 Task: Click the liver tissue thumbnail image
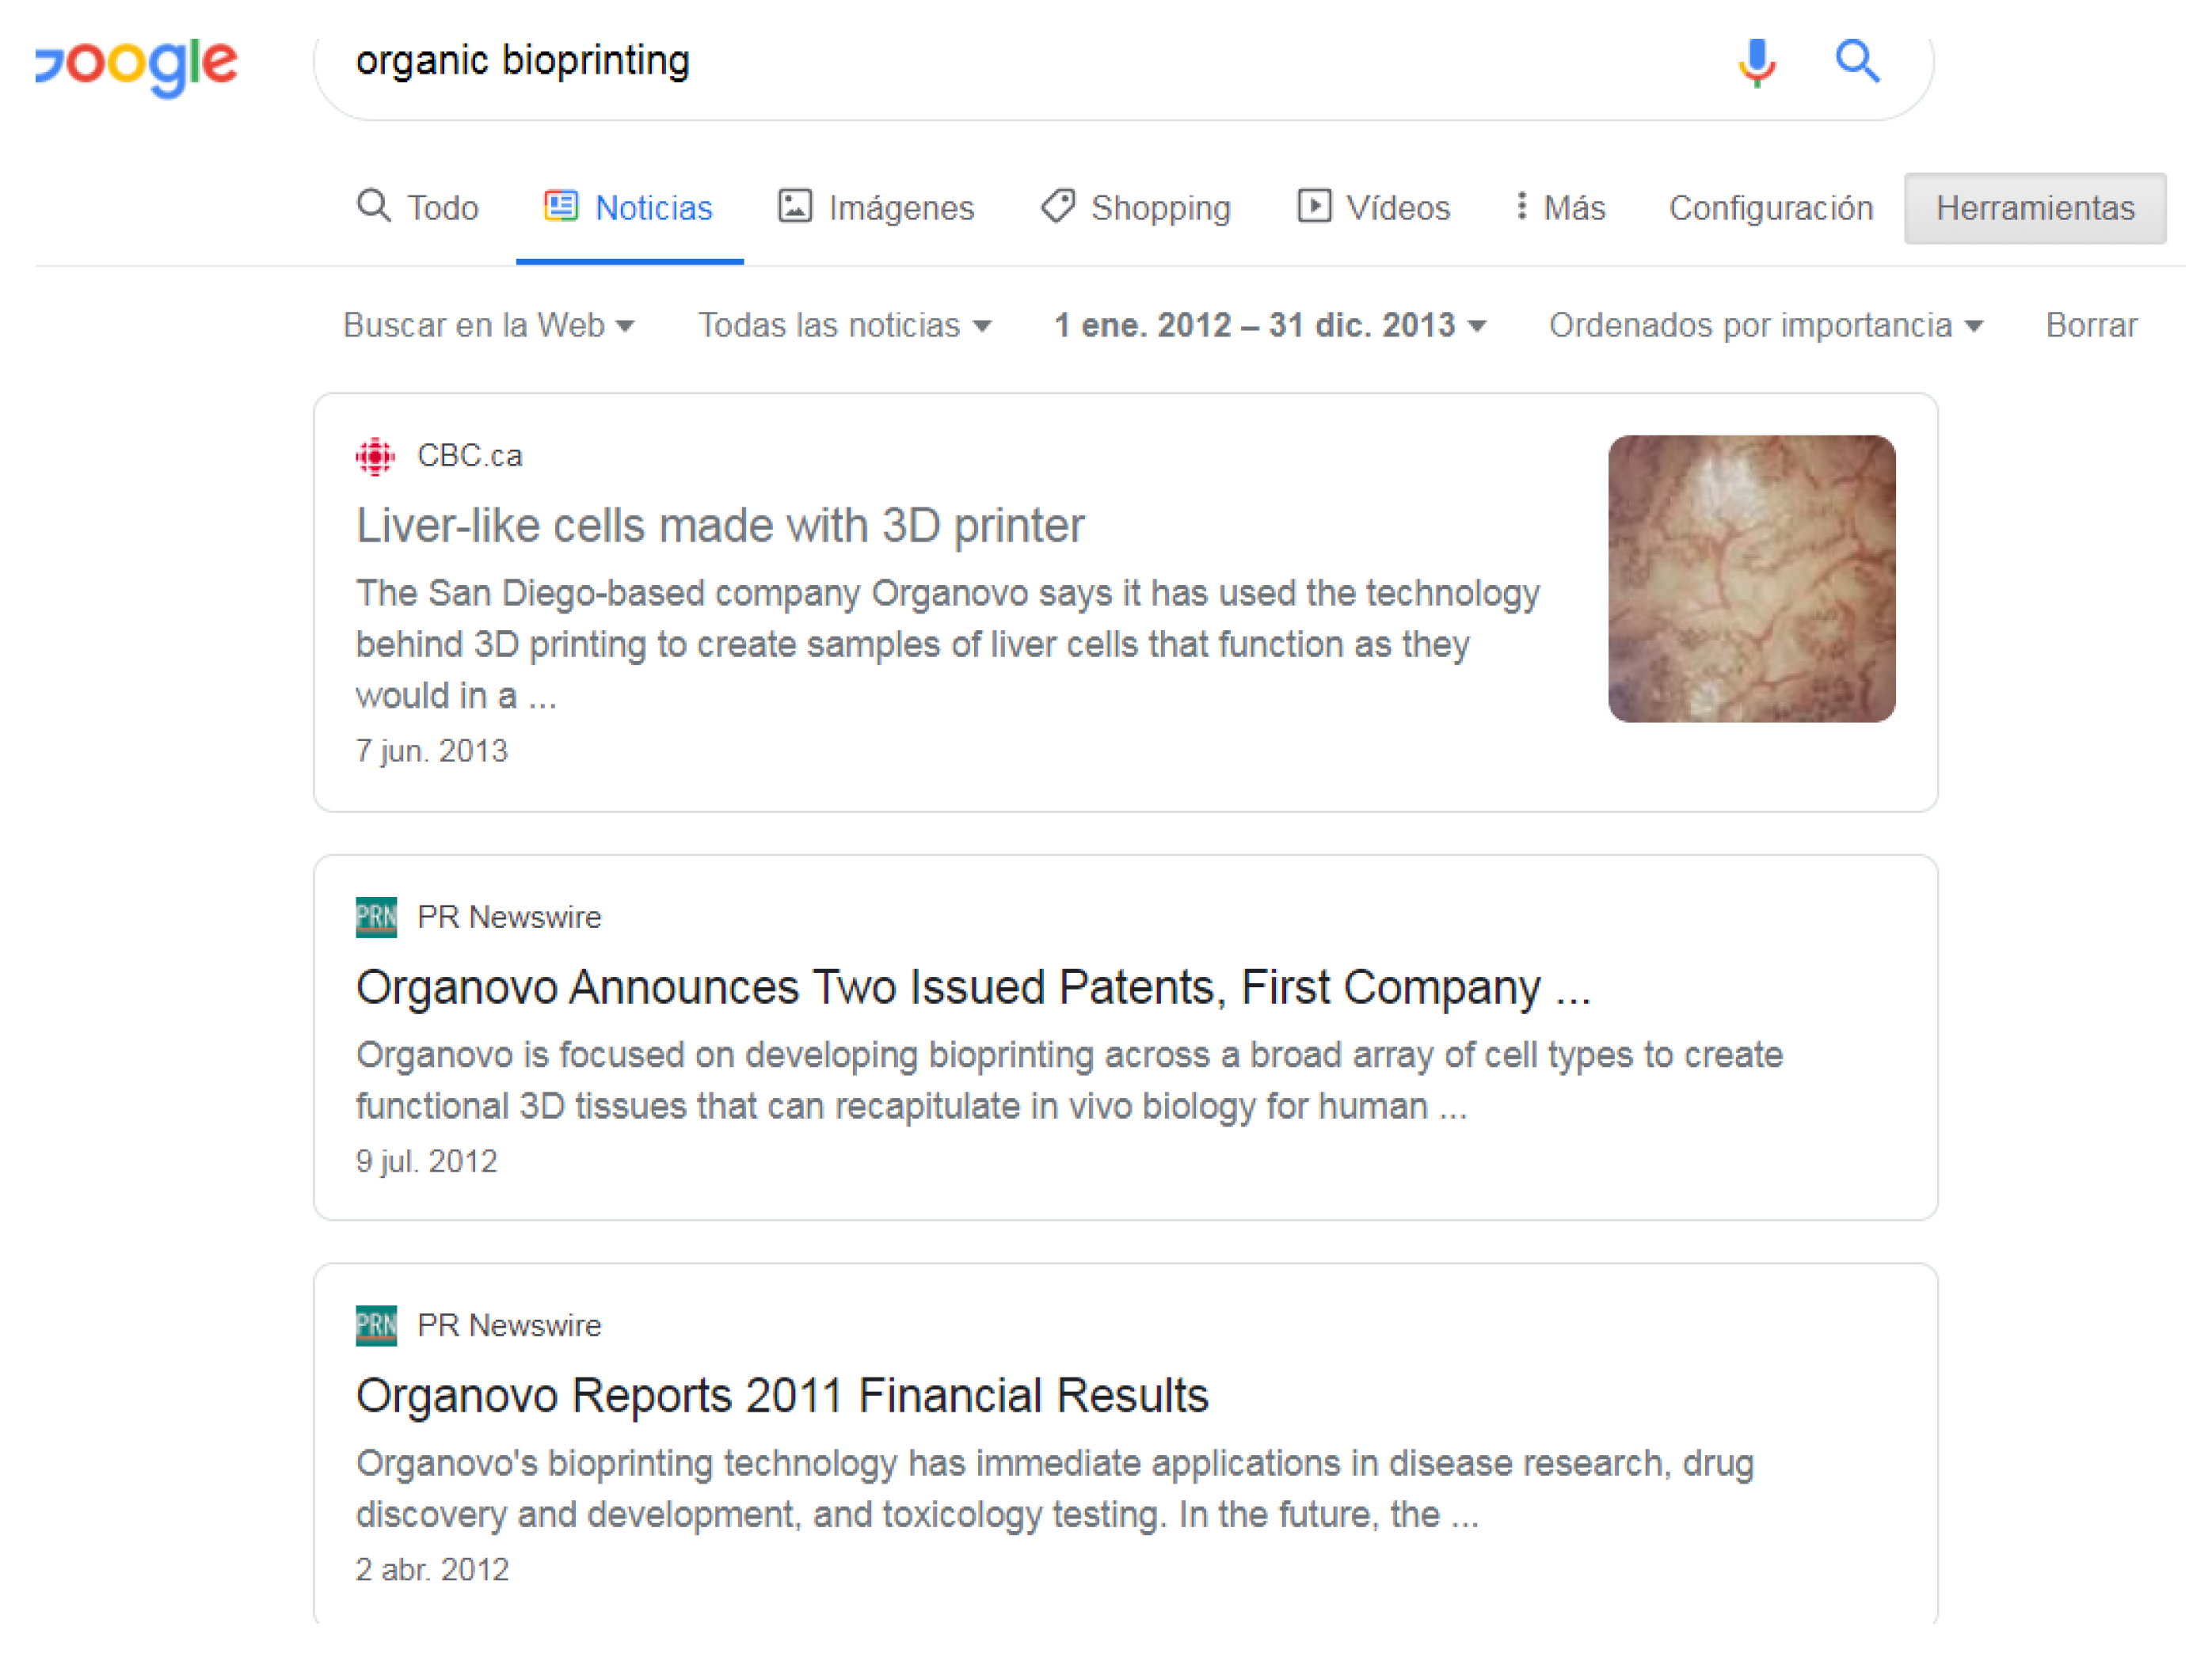coord(1751,579)
